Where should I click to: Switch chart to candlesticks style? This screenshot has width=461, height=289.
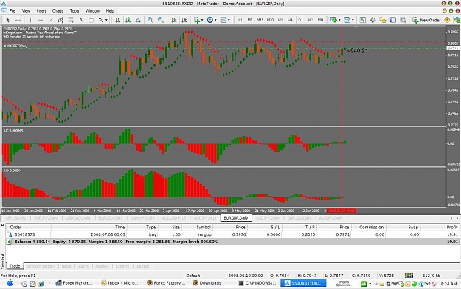click(x=128, y=20)
